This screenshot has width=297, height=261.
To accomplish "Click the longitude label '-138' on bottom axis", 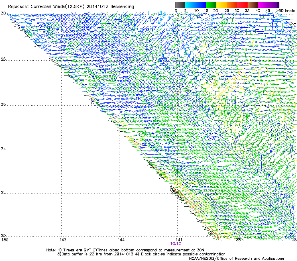I will (x=236, y=240).
